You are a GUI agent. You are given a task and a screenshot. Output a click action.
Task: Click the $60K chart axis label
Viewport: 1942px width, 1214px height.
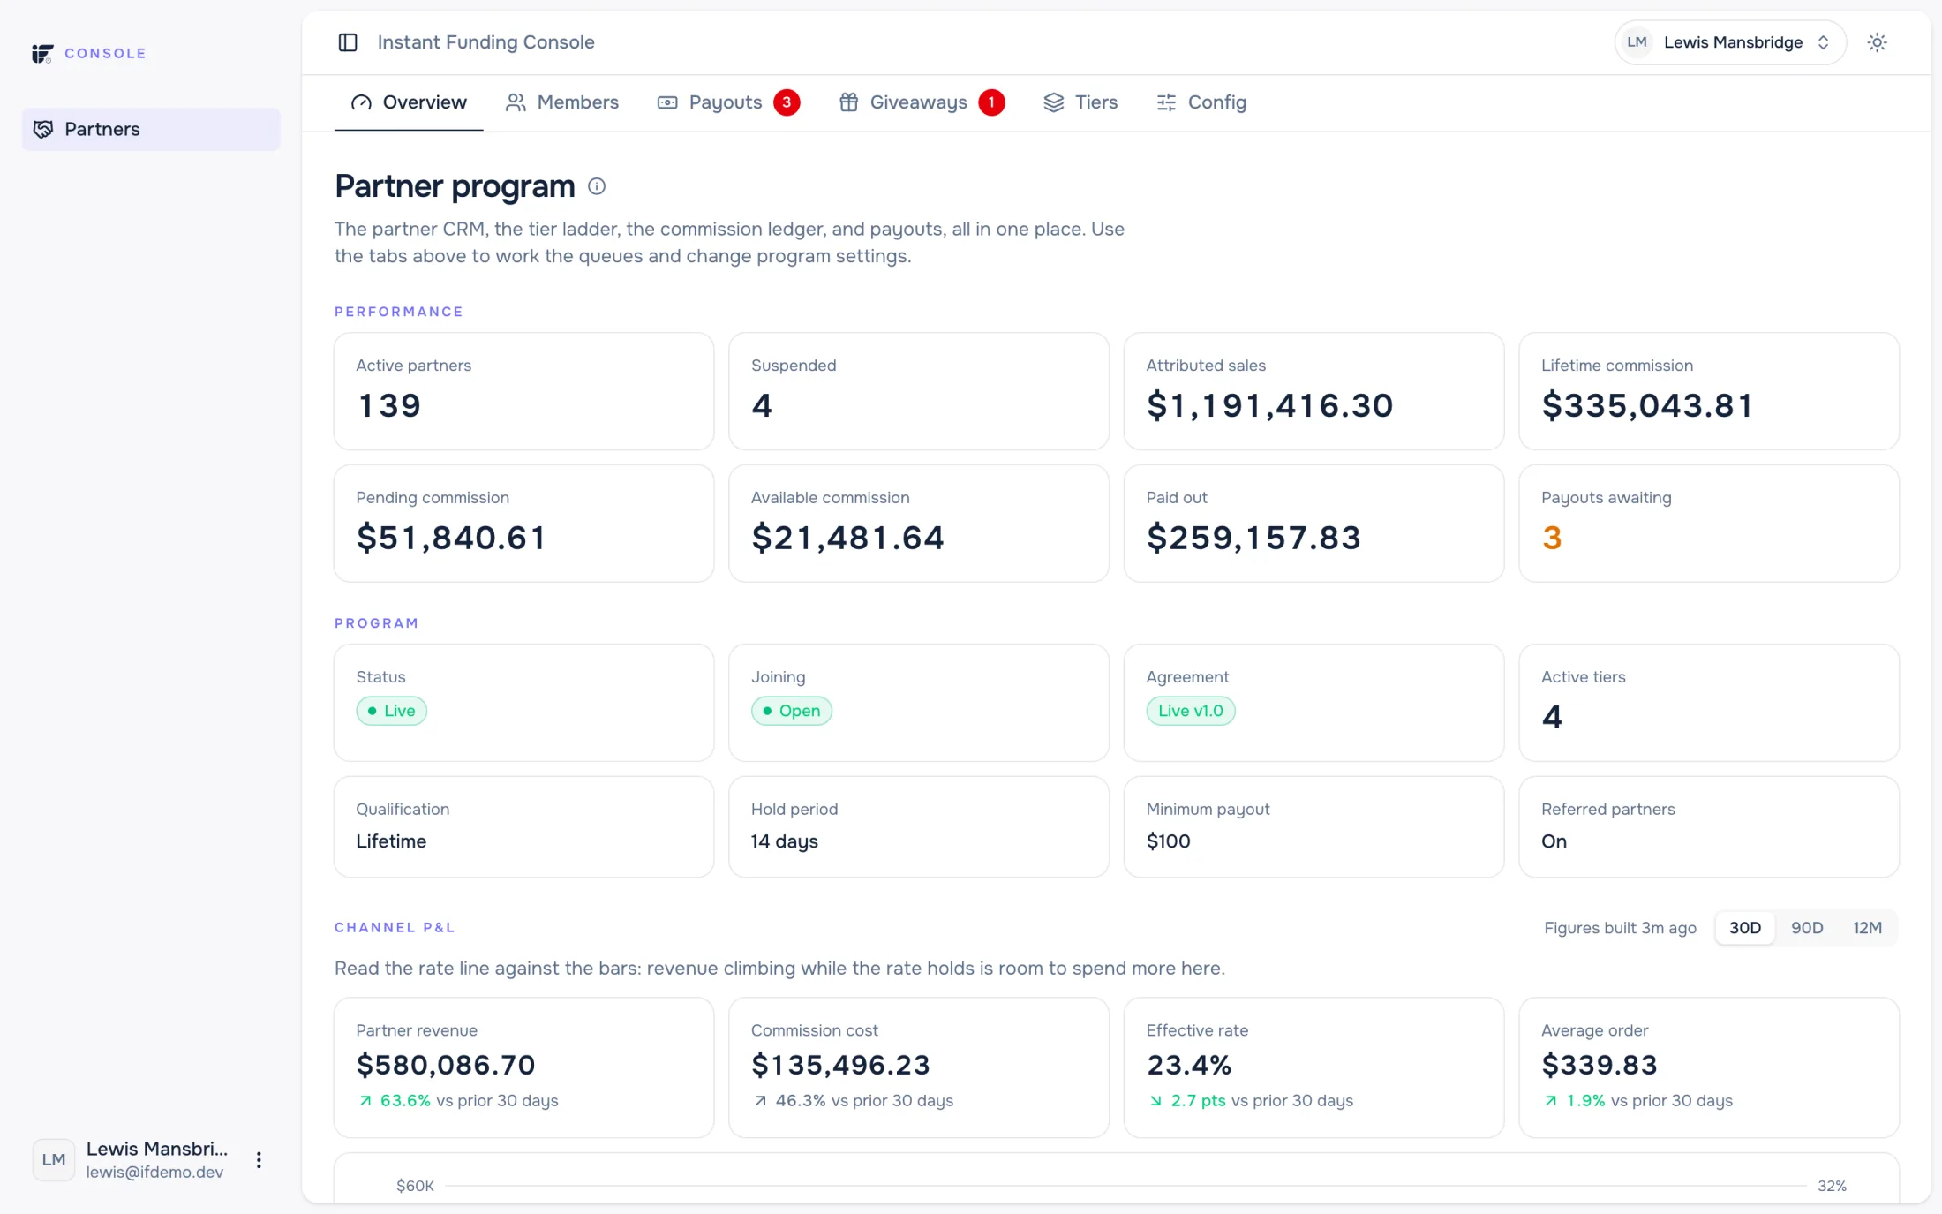tap(415, 1186)
